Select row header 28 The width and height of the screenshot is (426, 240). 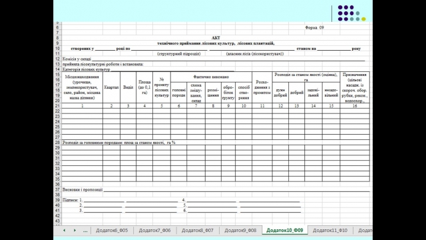(x=57, y=143)
